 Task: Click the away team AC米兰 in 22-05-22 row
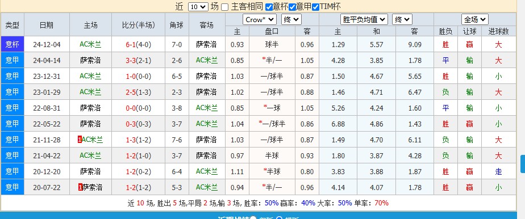207,124
